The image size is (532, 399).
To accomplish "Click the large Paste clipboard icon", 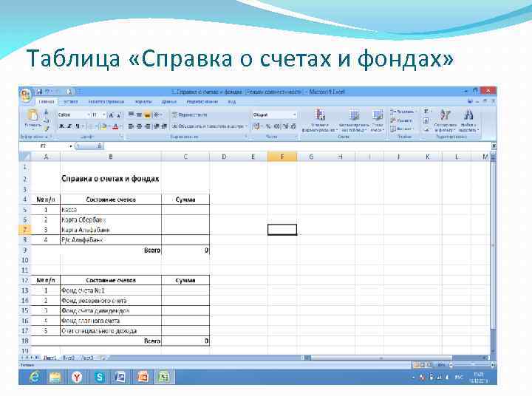I will [33, 116].
